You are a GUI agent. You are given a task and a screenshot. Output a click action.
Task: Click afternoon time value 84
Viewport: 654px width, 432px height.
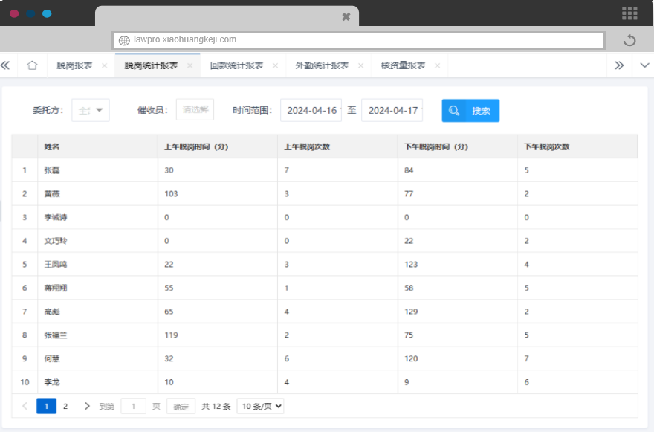tap(409, 170)
